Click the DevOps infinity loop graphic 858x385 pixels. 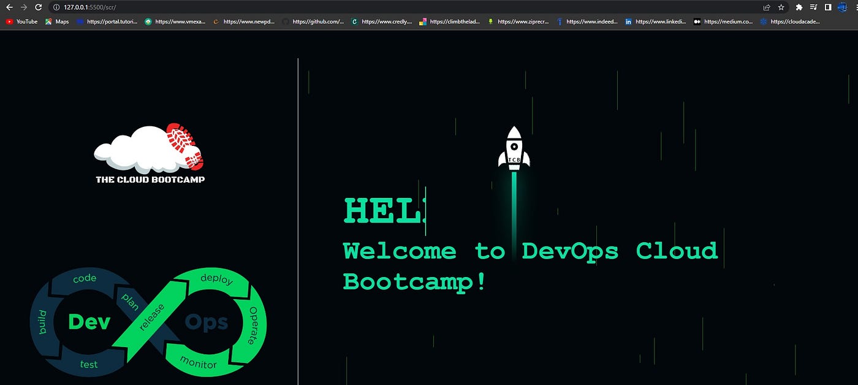pos(148,321)
